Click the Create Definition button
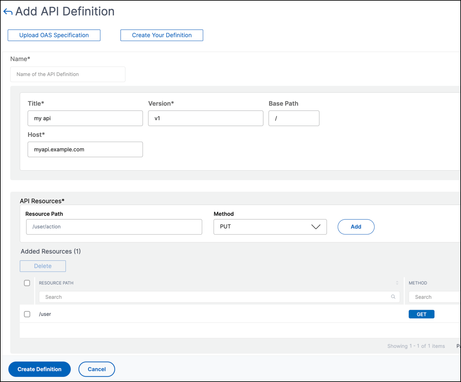 click(x=39, y=369)
